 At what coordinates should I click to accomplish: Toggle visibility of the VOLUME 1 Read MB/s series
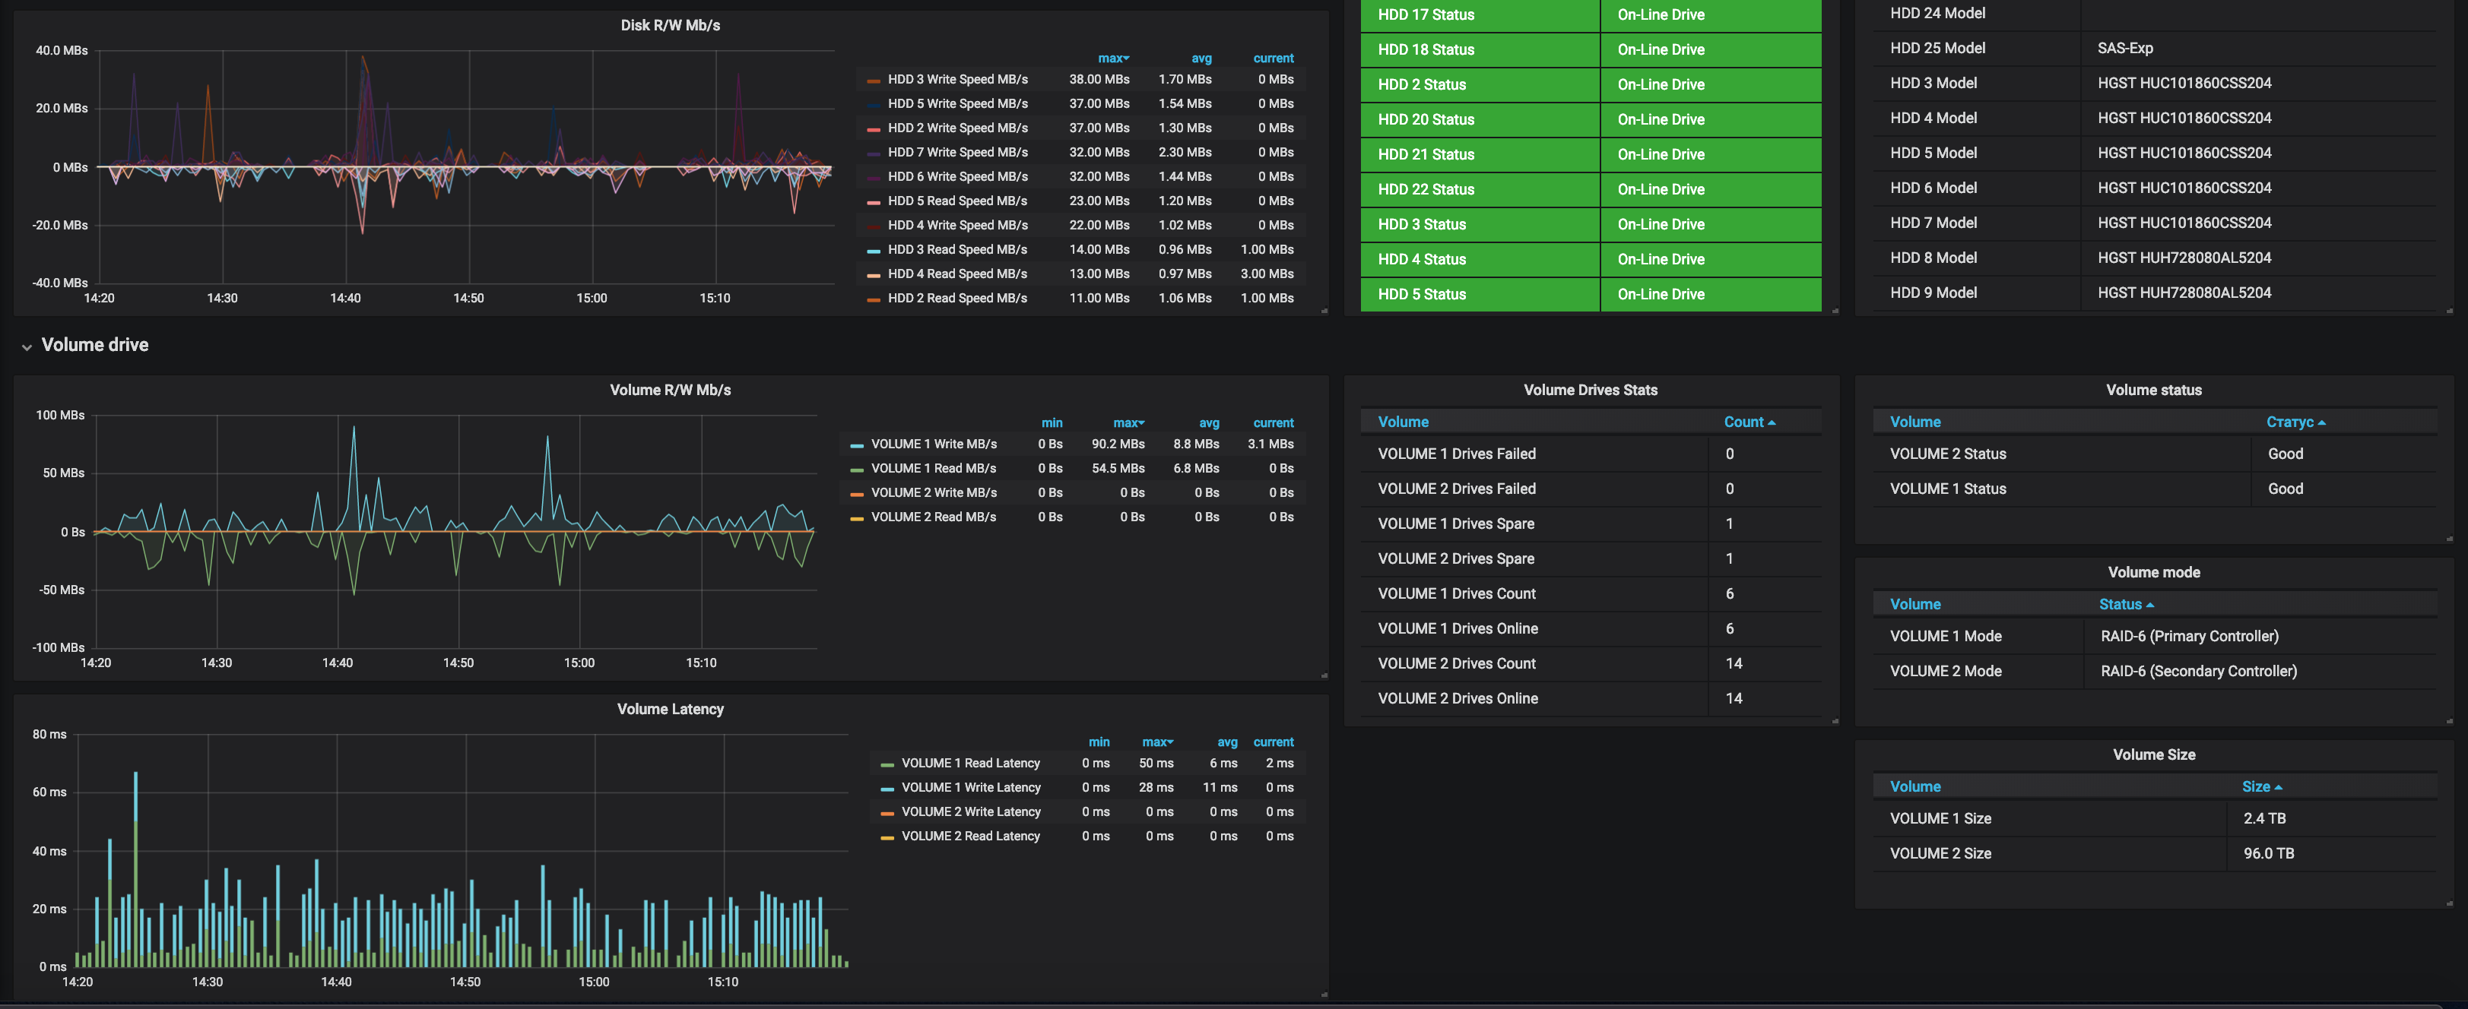pyautogui.click(x=933, y=468)
